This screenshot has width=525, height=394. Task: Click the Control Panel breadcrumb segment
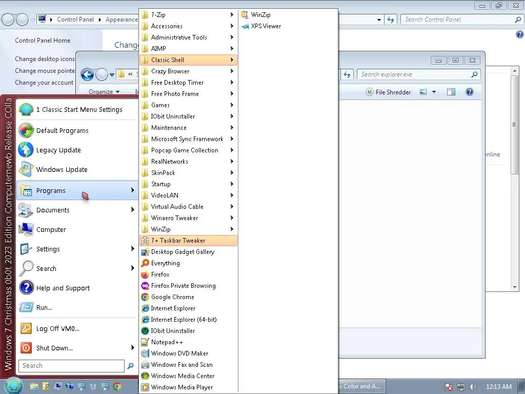(x=75, y=19)
